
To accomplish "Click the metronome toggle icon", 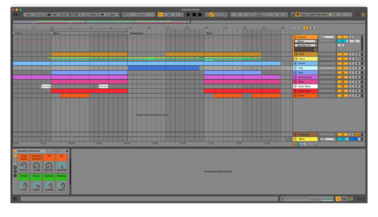I will [x=49, y=14].
